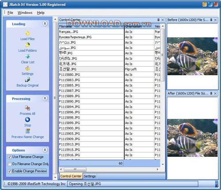
Task: Toggle Enable Change Preview checkbox
Action: 10,171
